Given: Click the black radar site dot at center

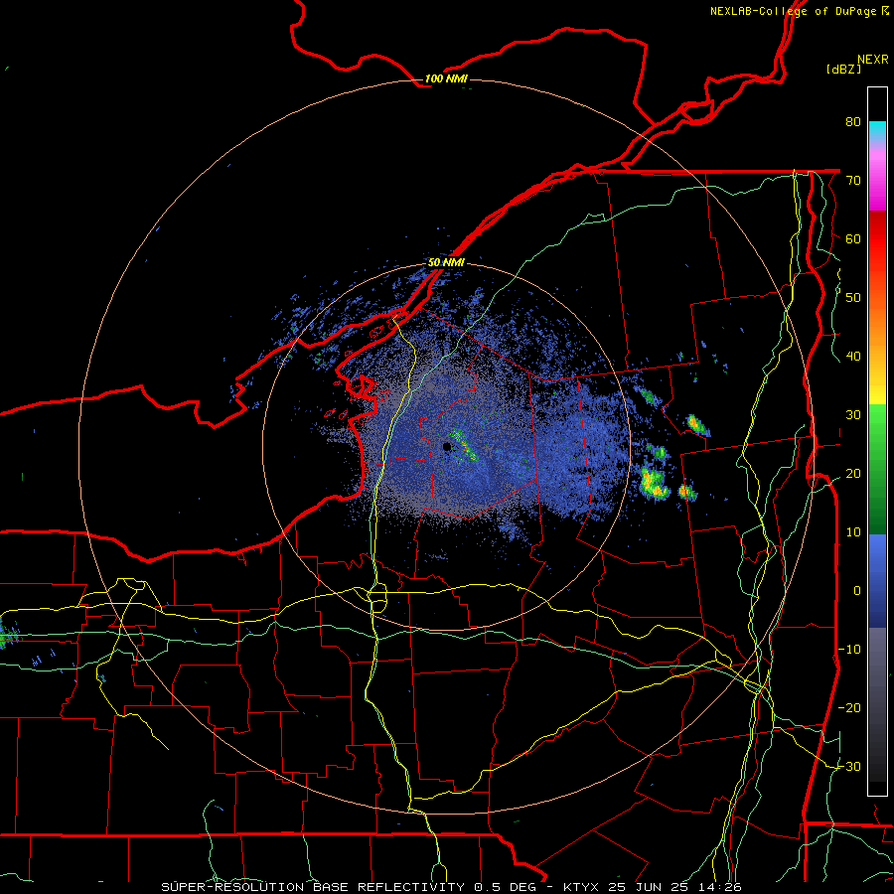Looking at the screenshot, I should point(447,447).
